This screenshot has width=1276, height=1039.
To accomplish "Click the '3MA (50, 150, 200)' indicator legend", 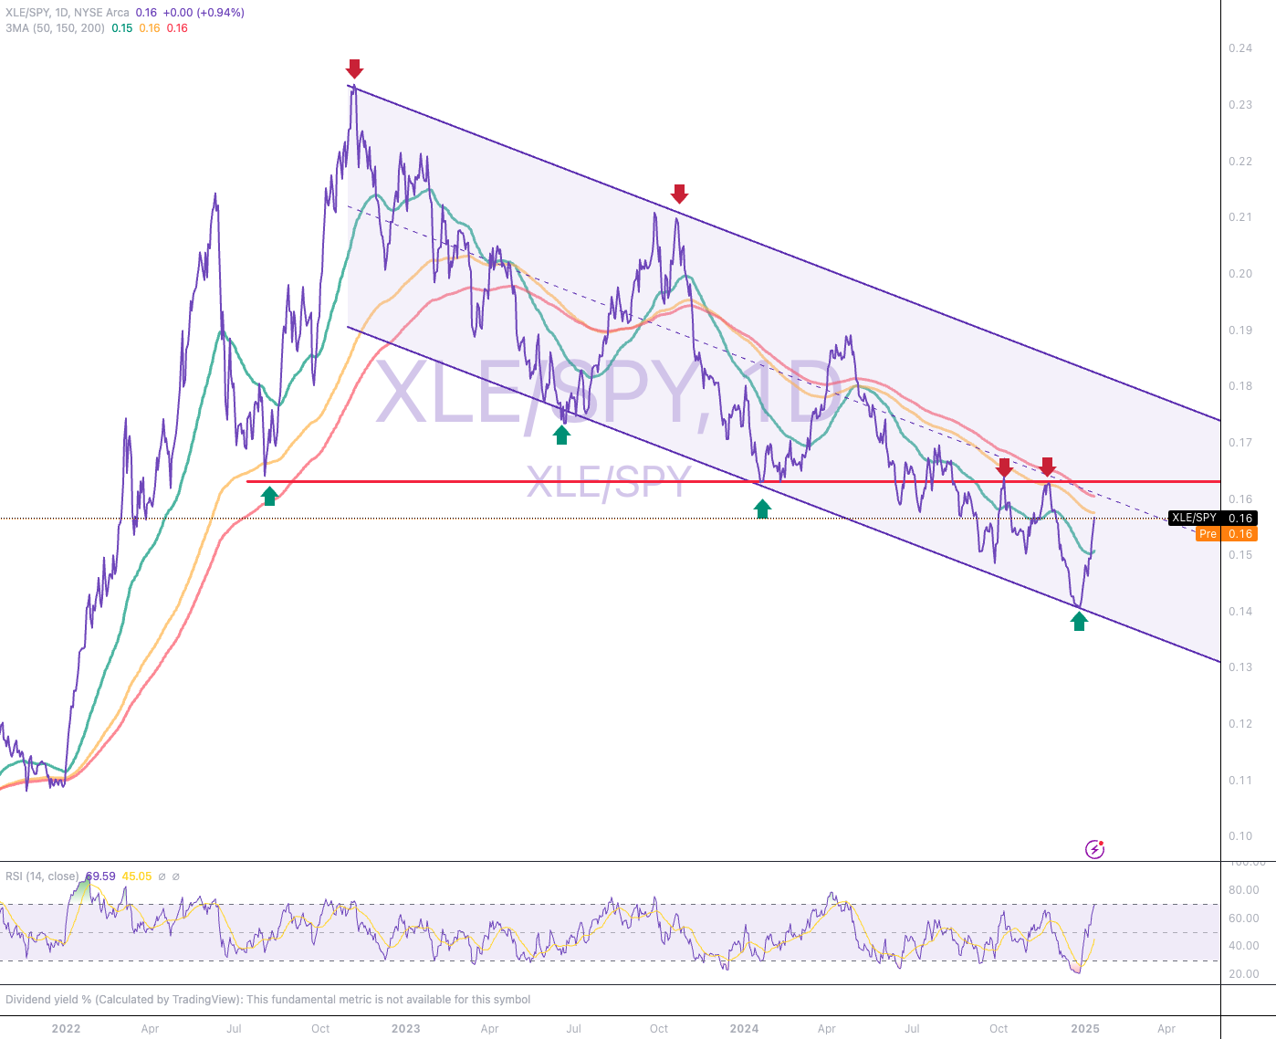I will click(55, 28).
